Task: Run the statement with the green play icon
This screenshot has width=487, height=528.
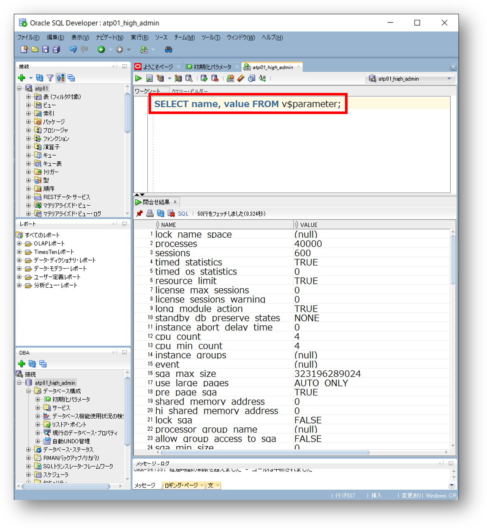Action: (138, 78)
